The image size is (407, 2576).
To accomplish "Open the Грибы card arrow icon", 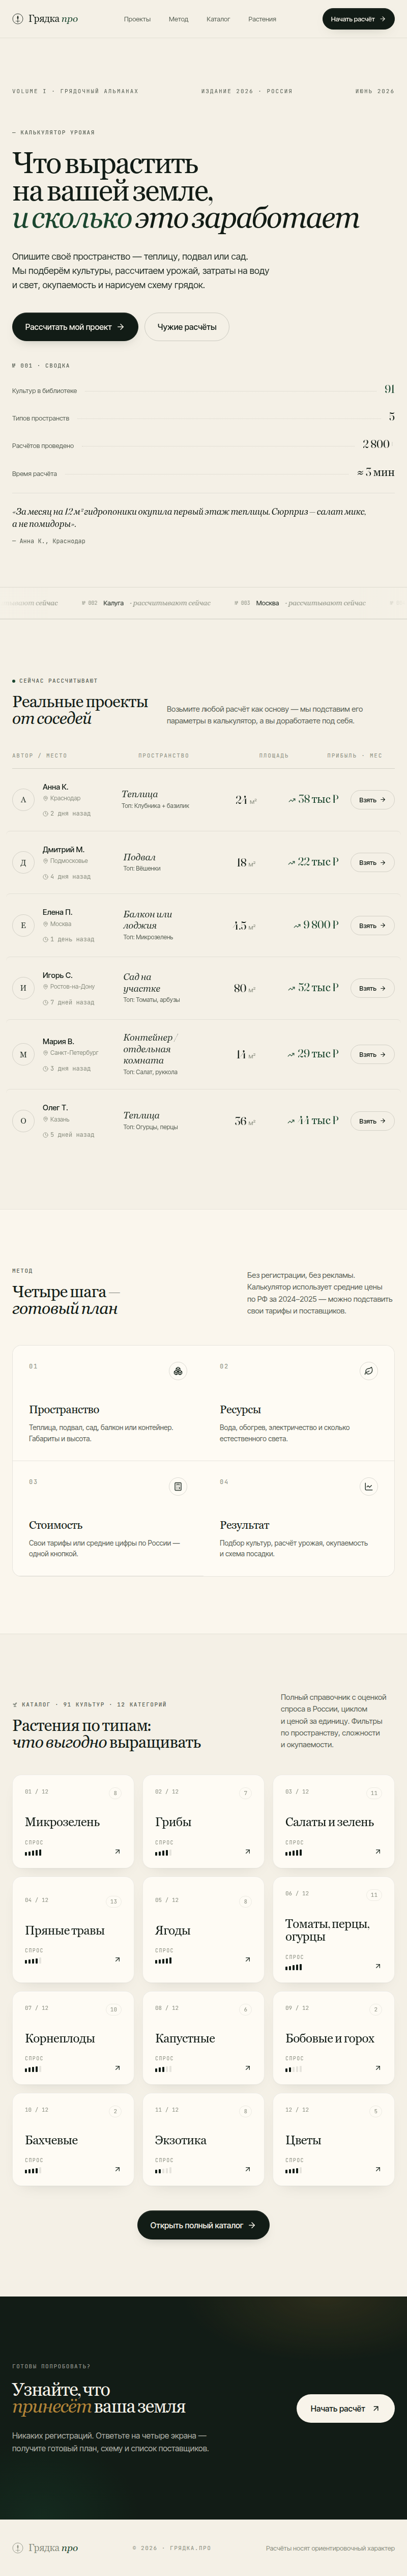I will point(247,1852).
